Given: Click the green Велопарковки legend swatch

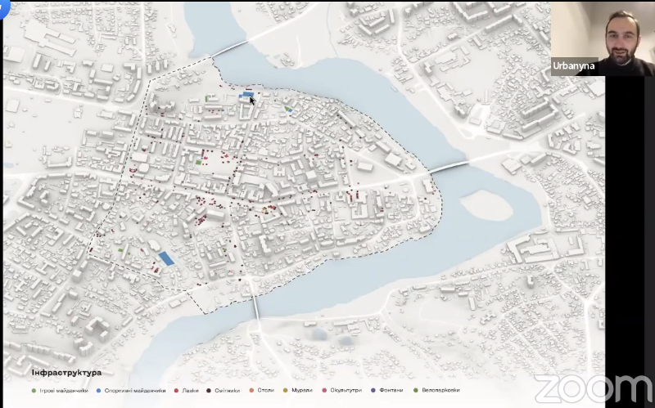Looking at the screenshot, I should coord(415,390).
